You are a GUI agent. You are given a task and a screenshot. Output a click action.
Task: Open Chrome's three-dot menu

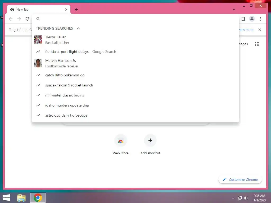tap(260, 19)
